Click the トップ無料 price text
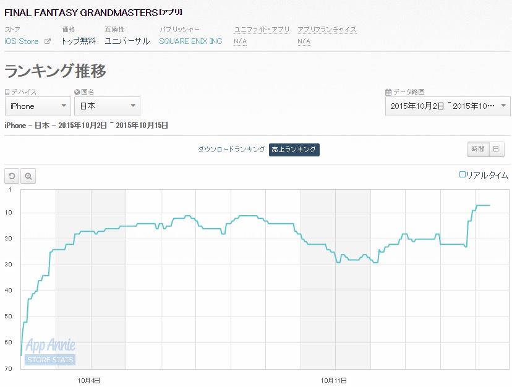Screen dimensions: 512x387 [79, 41]
